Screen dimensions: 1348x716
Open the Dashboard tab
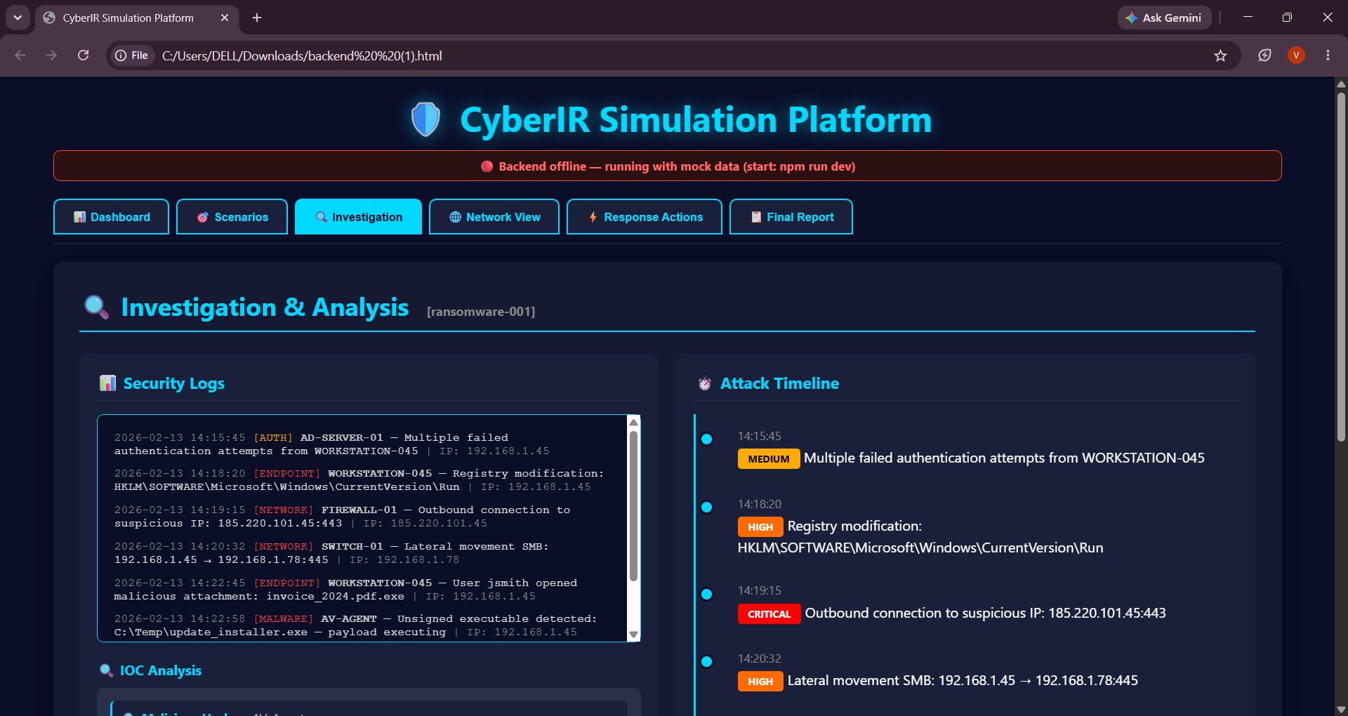[x=111, y=217]
